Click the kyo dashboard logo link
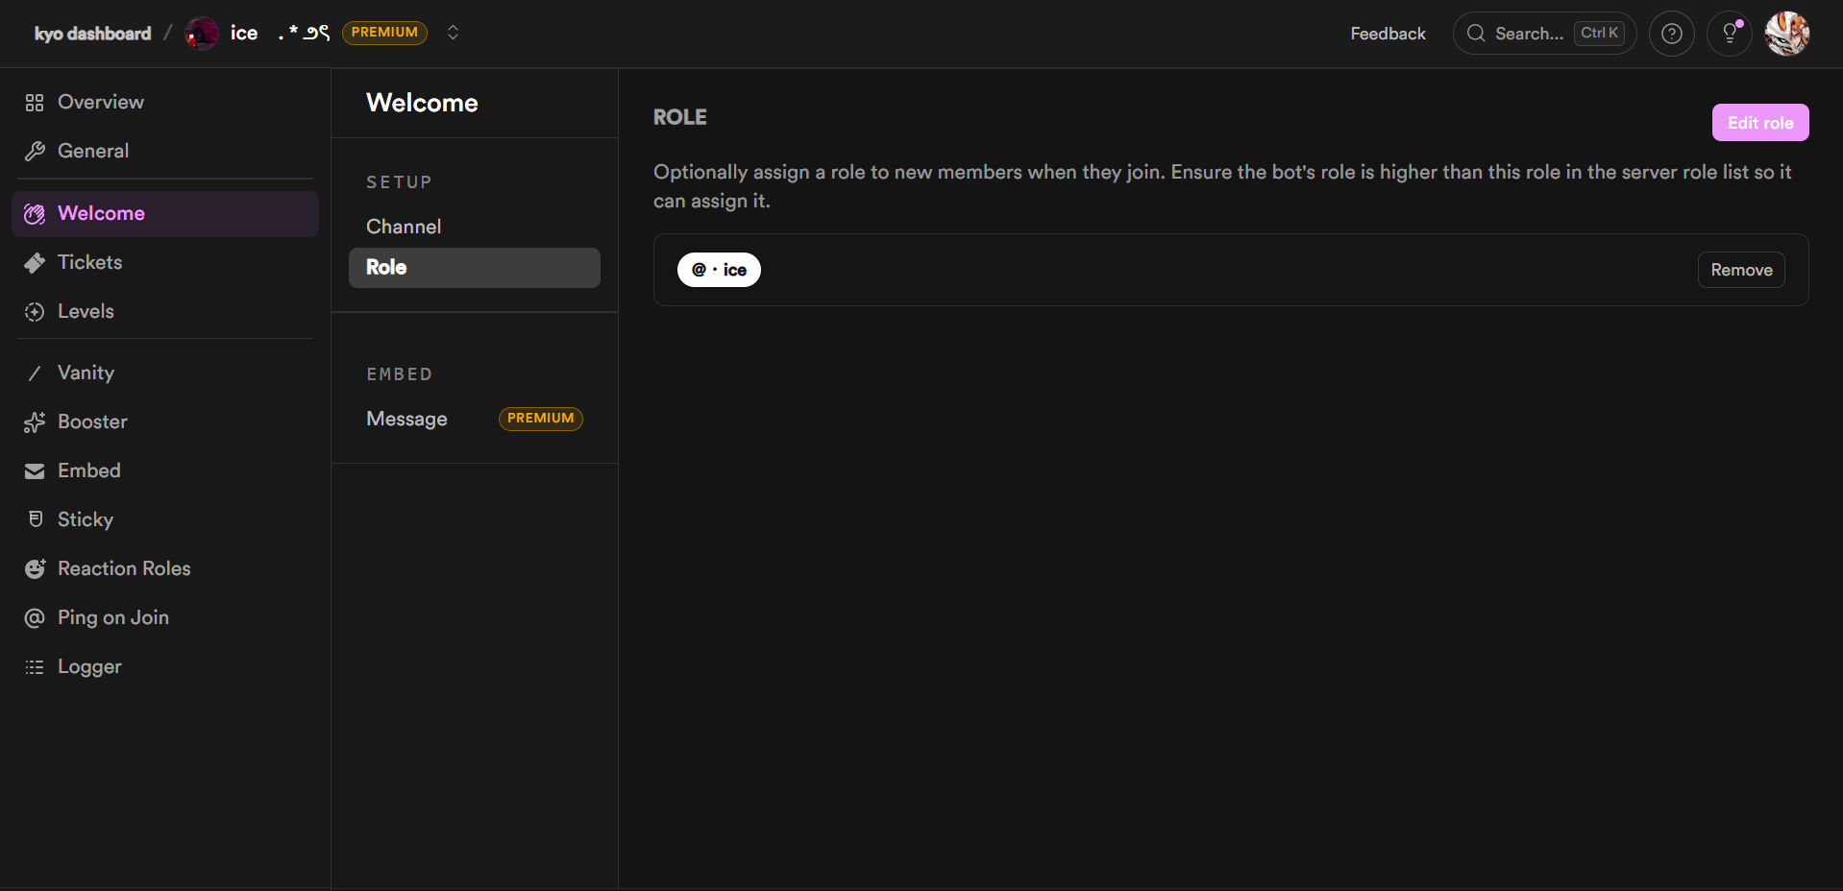 pyautogui.click(x=92, y=34)
